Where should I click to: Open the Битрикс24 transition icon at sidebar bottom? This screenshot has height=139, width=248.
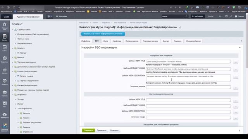(x=5, y=127)
